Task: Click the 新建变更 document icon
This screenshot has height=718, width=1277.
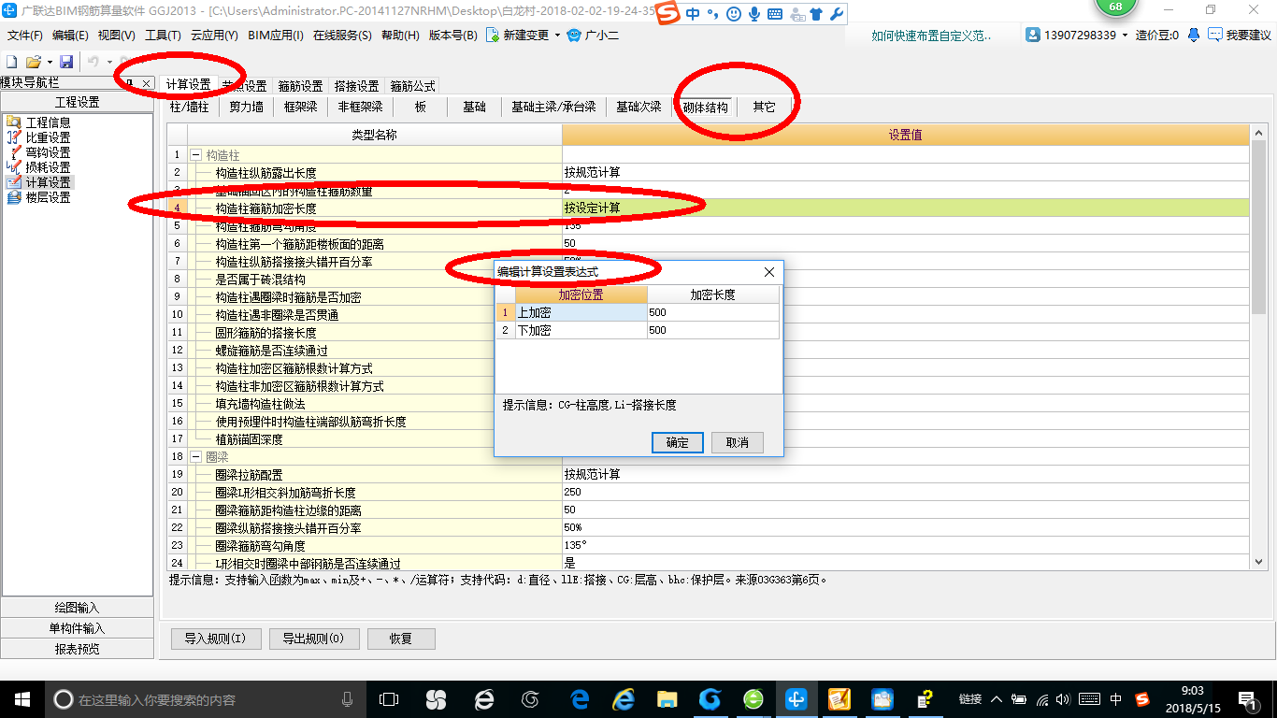Action: pyautogui.click(x=492, y=36)
